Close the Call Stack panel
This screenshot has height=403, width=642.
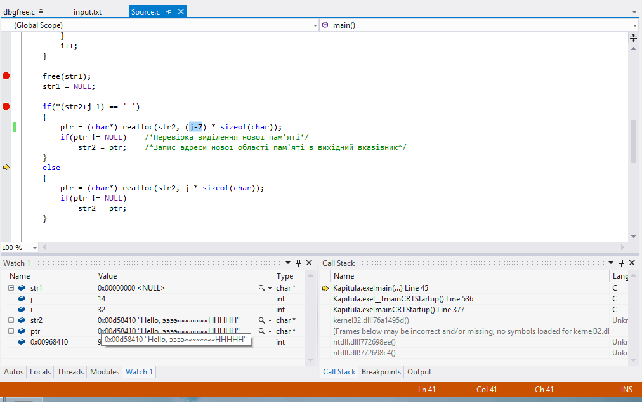[632, 263]
